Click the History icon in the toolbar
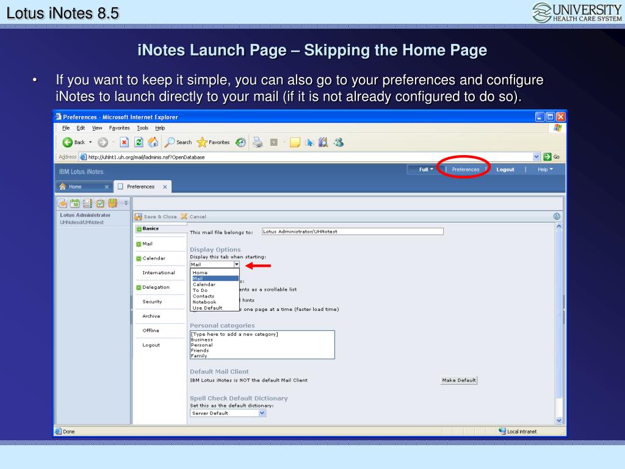 (240, 142)
